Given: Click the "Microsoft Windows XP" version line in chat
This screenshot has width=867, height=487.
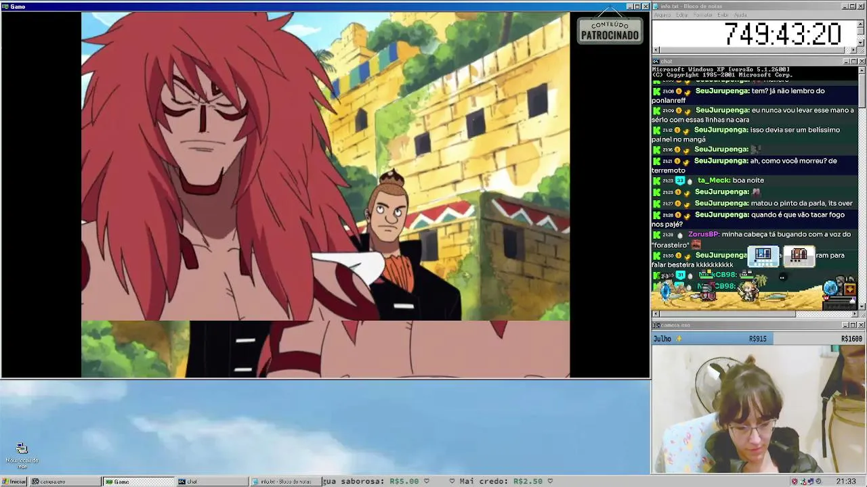Looking at the screenshot, I should click(x=721, y=70).
